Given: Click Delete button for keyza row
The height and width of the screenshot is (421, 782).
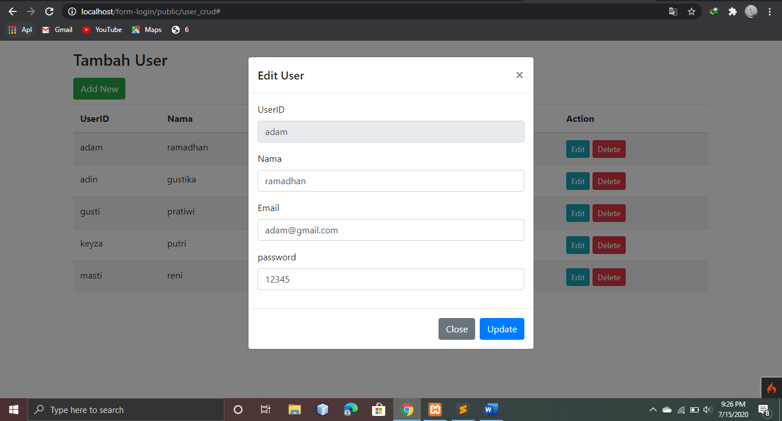Looking at the screenshot, I should (x=609, y=245).
